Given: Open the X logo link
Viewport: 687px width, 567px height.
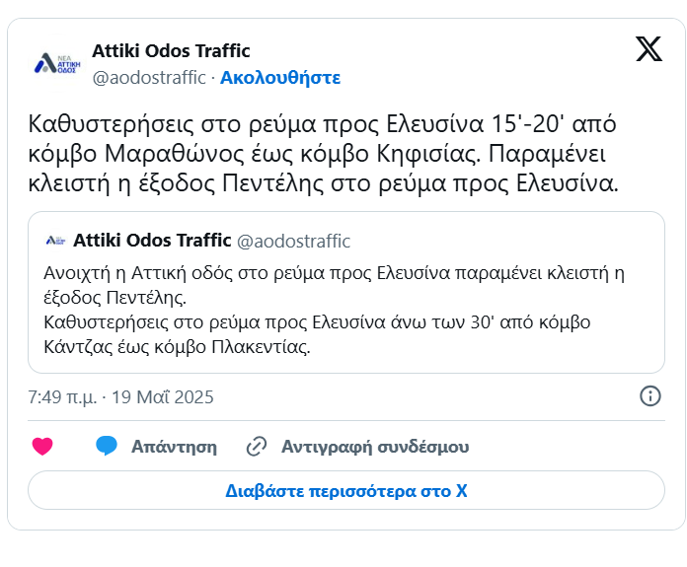Looking at the screenshot, I should coord(649,48).
